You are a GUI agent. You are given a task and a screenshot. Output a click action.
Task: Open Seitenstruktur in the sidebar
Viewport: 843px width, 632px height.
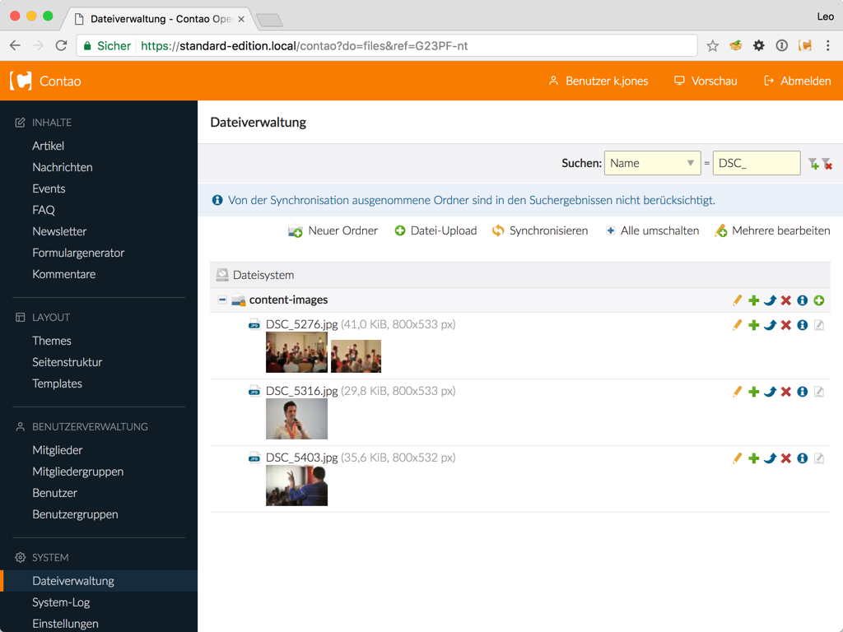click(68, 362)
